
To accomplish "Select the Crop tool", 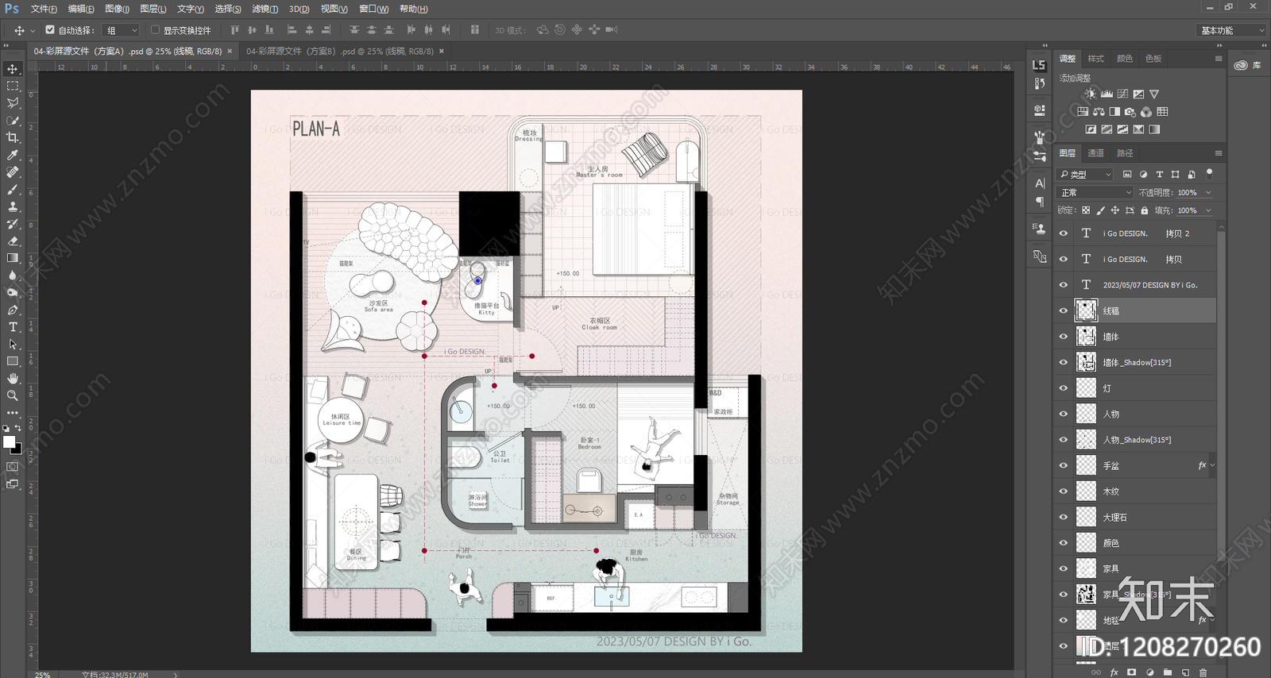I will point(13,137).
